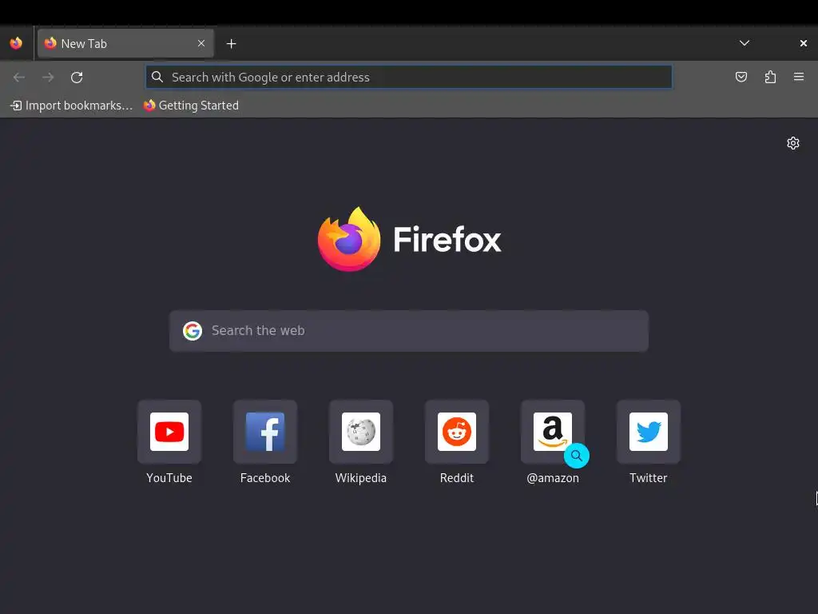
Task: Close the New Tab tab
Action: pos(201,43)
